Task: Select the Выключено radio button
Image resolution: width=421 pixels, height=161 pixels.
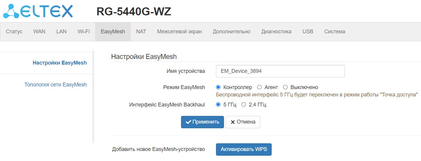Action: tap(286, 87)
